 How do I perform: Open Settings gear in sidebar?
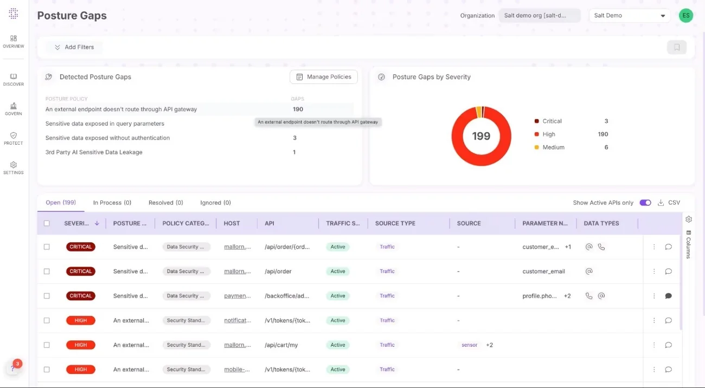[x=14, y=167]
